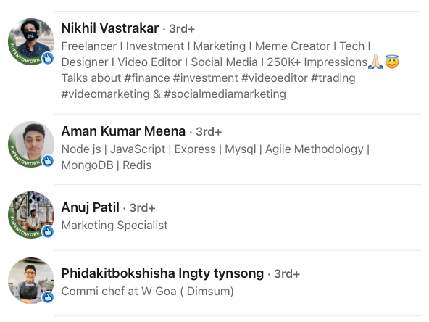Click the like reaction badge on Nikhil Vastrakar's photo
Viewport: 429px width, 322px height.
tap(48, 58)
